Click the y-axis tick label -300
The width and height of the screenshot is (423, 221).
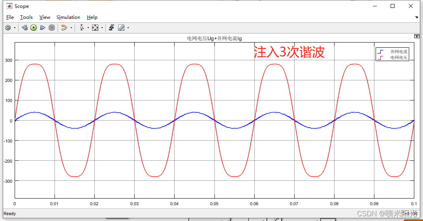click(x=8, y=181)
